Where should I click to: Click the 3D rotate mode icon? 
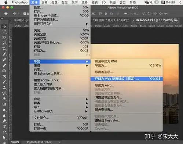[144, 14]
